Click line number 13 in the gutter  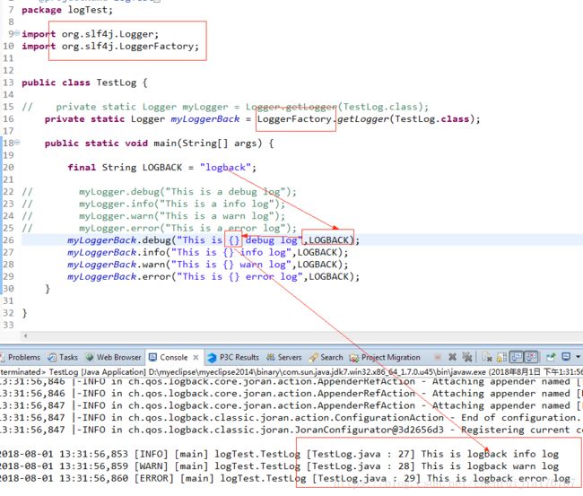pos(8,83)
